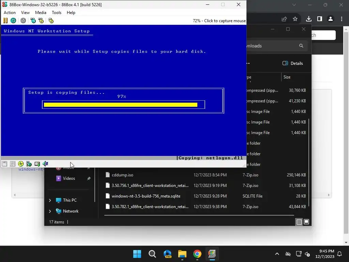Switch to Chrome from the taskbar

click(197, 254)
